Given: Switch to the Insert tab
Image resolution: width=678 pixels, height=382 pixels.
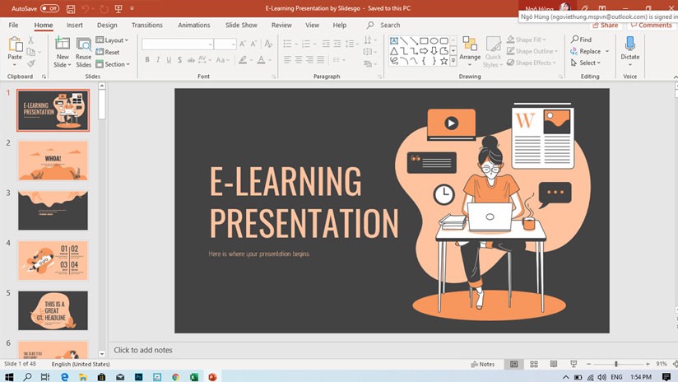Looking at the screenshot, I should (74, 25).
